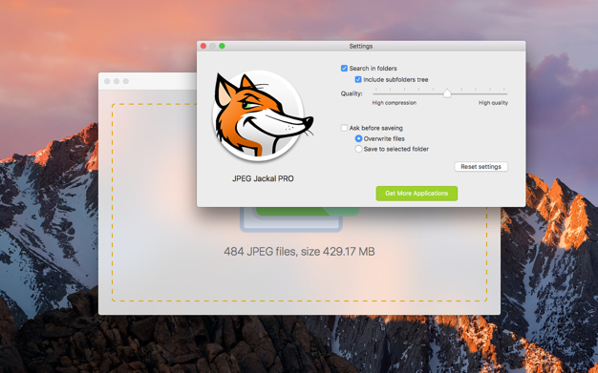Click the green zoom button of Settings

pos(222,46)
